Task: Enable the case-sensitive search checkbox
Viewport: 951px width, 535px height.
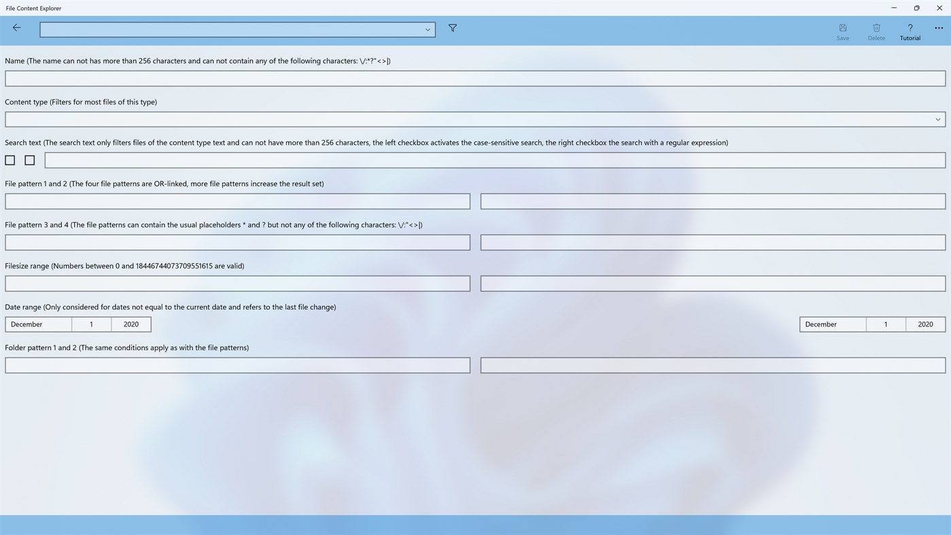Action: pos(10,160)
